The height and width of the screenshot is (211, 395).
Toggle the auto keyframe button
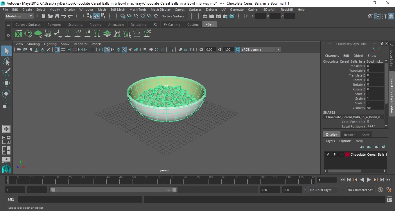(x=380, y=190)
